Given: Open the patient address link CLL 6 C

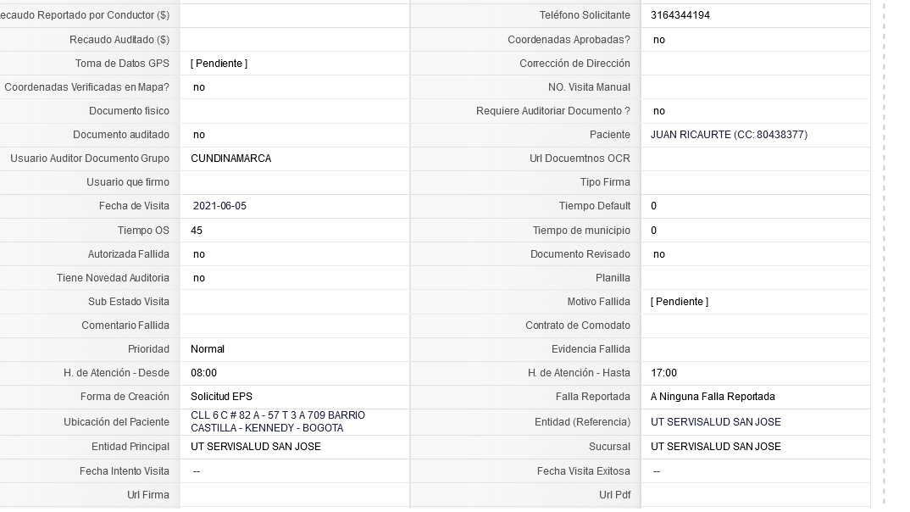Looking at the screenshot, I should (278, 421).
